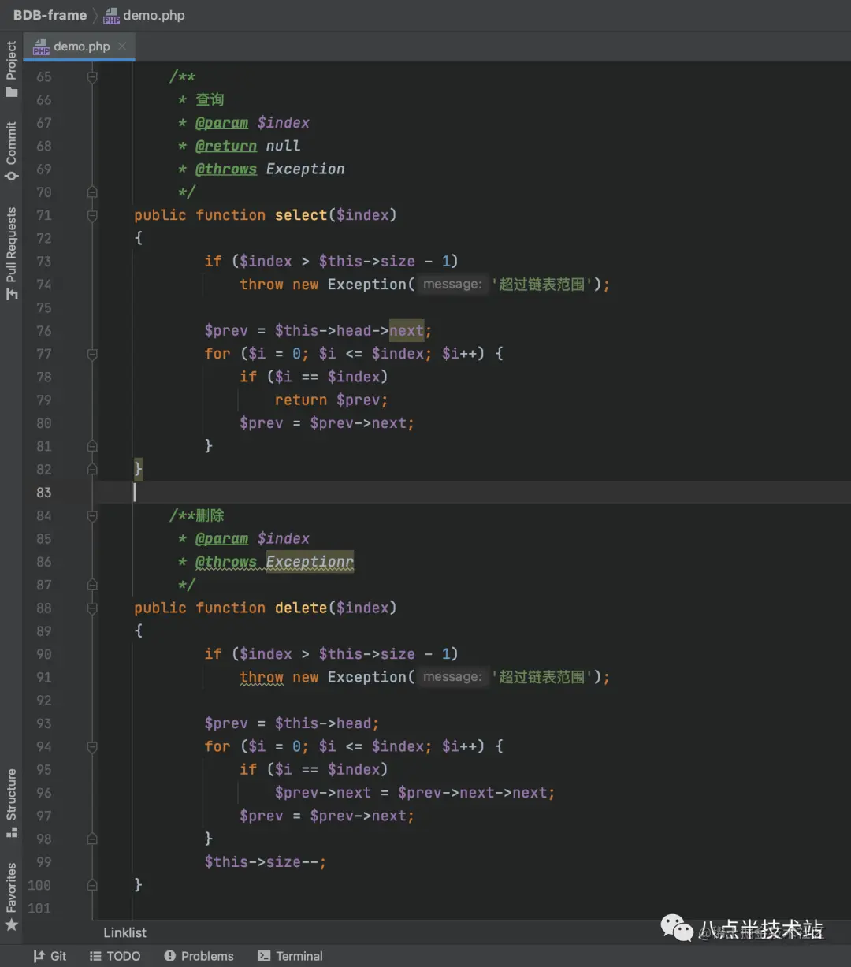Open the Favorites tool window
This screenshot has width=851, height=967.
(11, 897)
